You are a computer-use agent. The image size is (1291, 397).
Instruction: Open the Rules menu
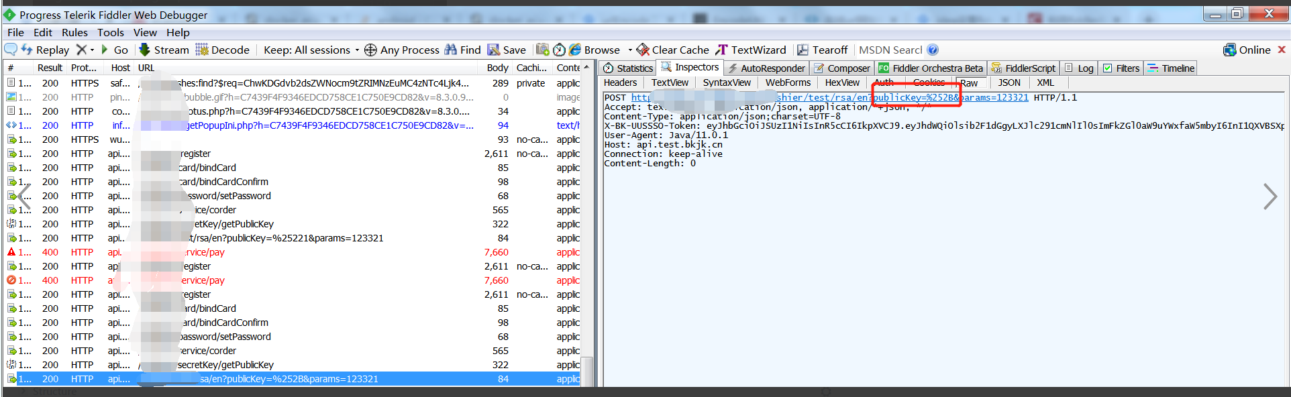74,32
